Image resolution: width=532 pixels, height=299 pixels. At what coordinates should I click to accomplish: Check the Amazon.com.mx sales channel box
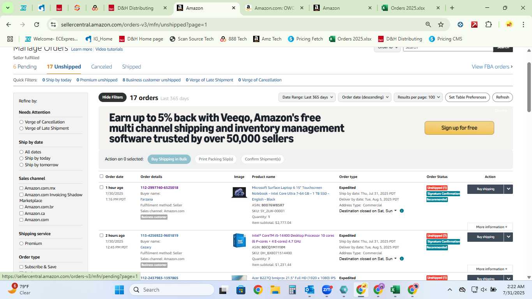click(x=21, y=188)
